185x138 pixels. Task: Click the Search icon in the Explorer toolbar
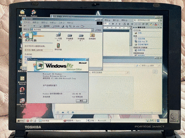point(47,26)
